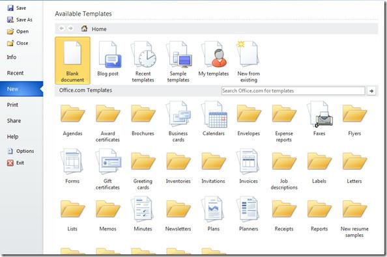Open the Greeting cards folder
Screen dimensions: 387x257
[143, 170]
